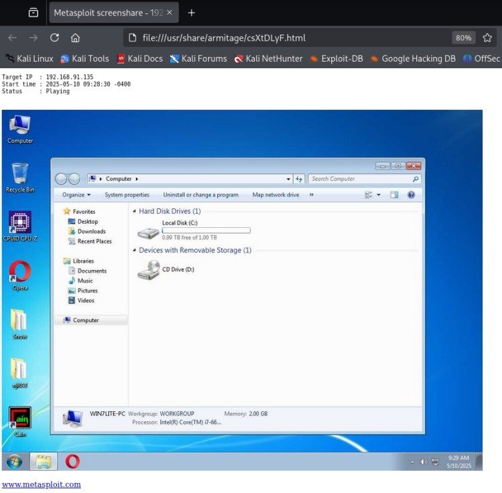Reset the 80% zoom level indicator
This screenshot has height=493, width=502.
[x=463, y=38]
